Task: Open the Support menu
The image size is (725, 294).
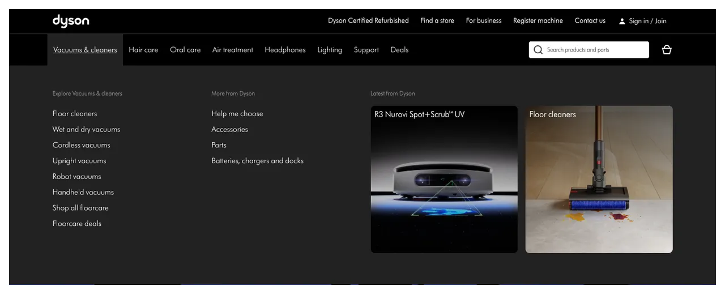Action: point(366,50)
